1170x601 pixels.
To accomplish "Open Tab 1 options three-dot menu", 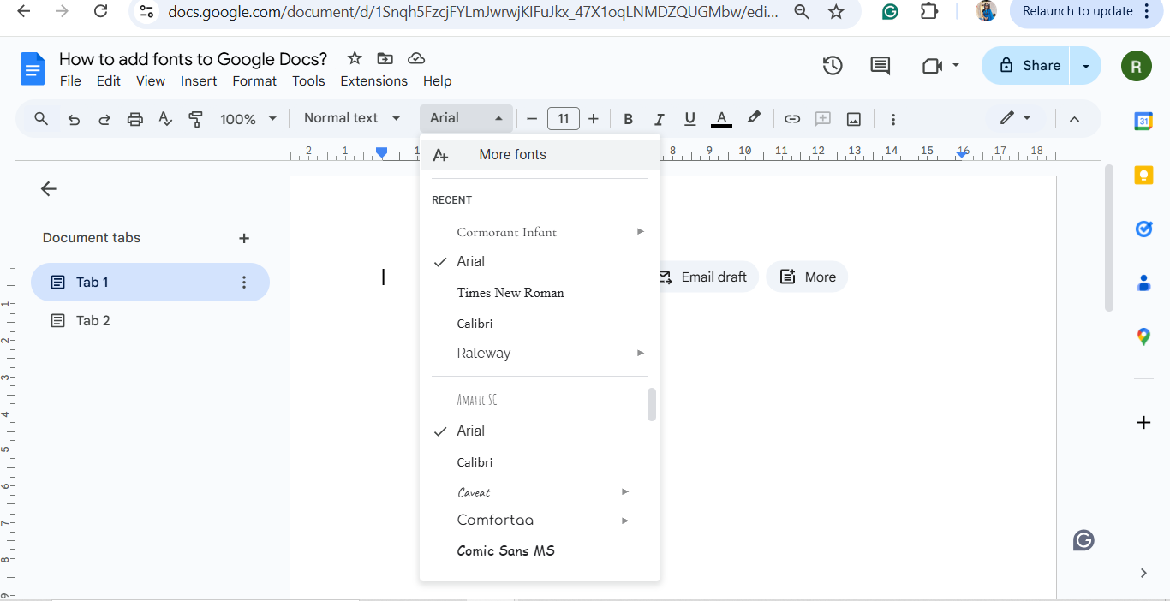I will pos(244,283).
